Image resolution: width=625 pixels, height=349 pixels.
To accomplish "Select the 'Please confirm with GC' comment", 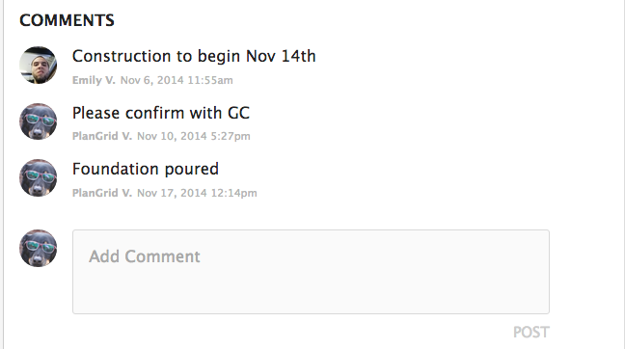I will tap(161, 113).
